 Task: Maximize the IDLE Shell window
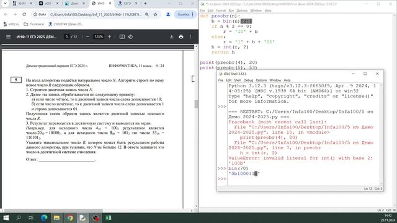tap(365, 74)
